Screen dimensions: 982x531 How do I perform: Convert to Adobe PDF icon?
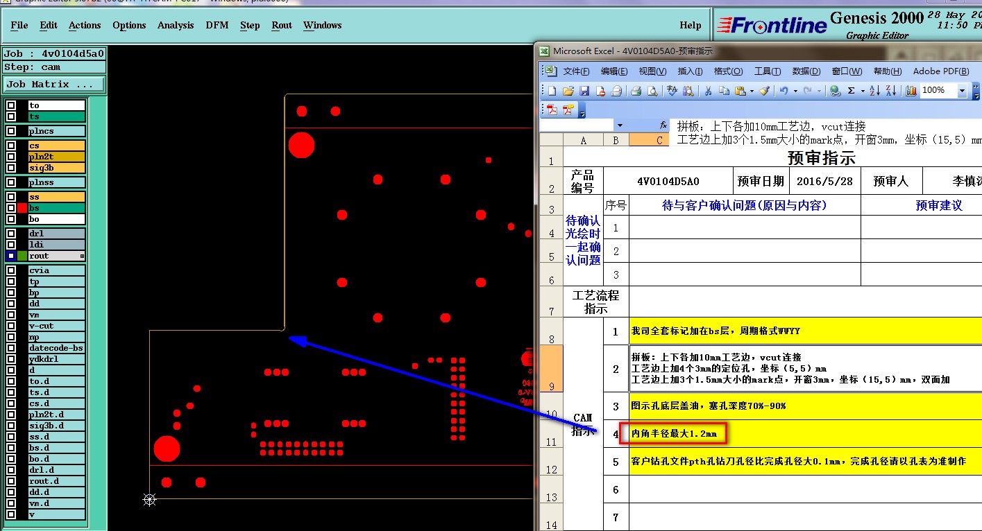[552, 110]
